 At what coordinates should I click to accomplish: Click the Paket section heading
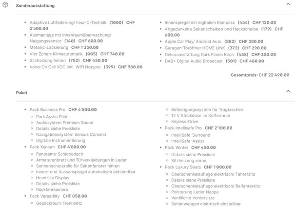point(21,92)
